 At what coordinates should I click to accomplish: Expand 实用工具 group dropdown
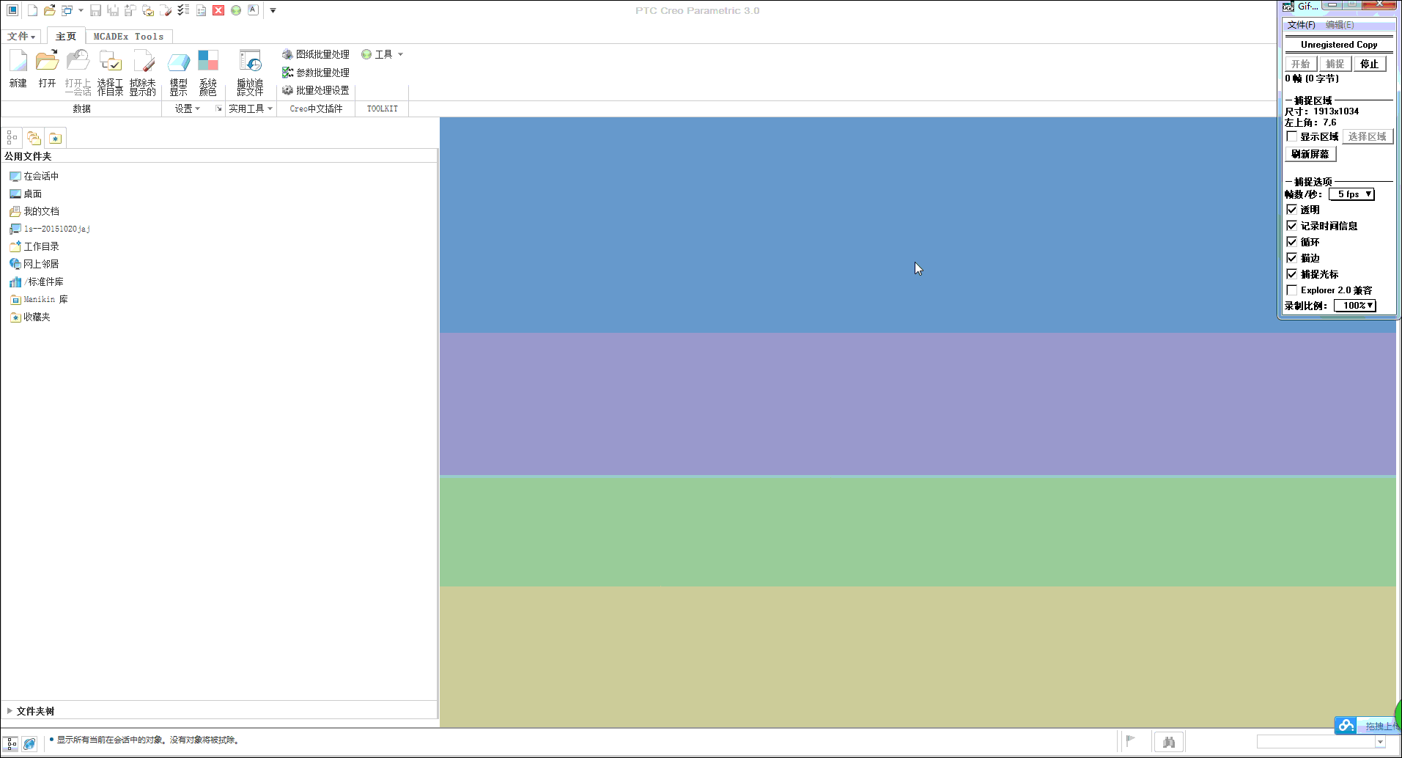pyautogui.click(x=251, y=108)
